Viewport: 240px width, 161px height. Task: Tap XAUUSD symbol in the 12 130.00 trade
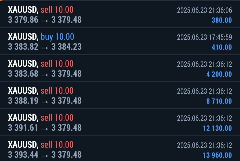pyautogui.click(x=23, y=118)
